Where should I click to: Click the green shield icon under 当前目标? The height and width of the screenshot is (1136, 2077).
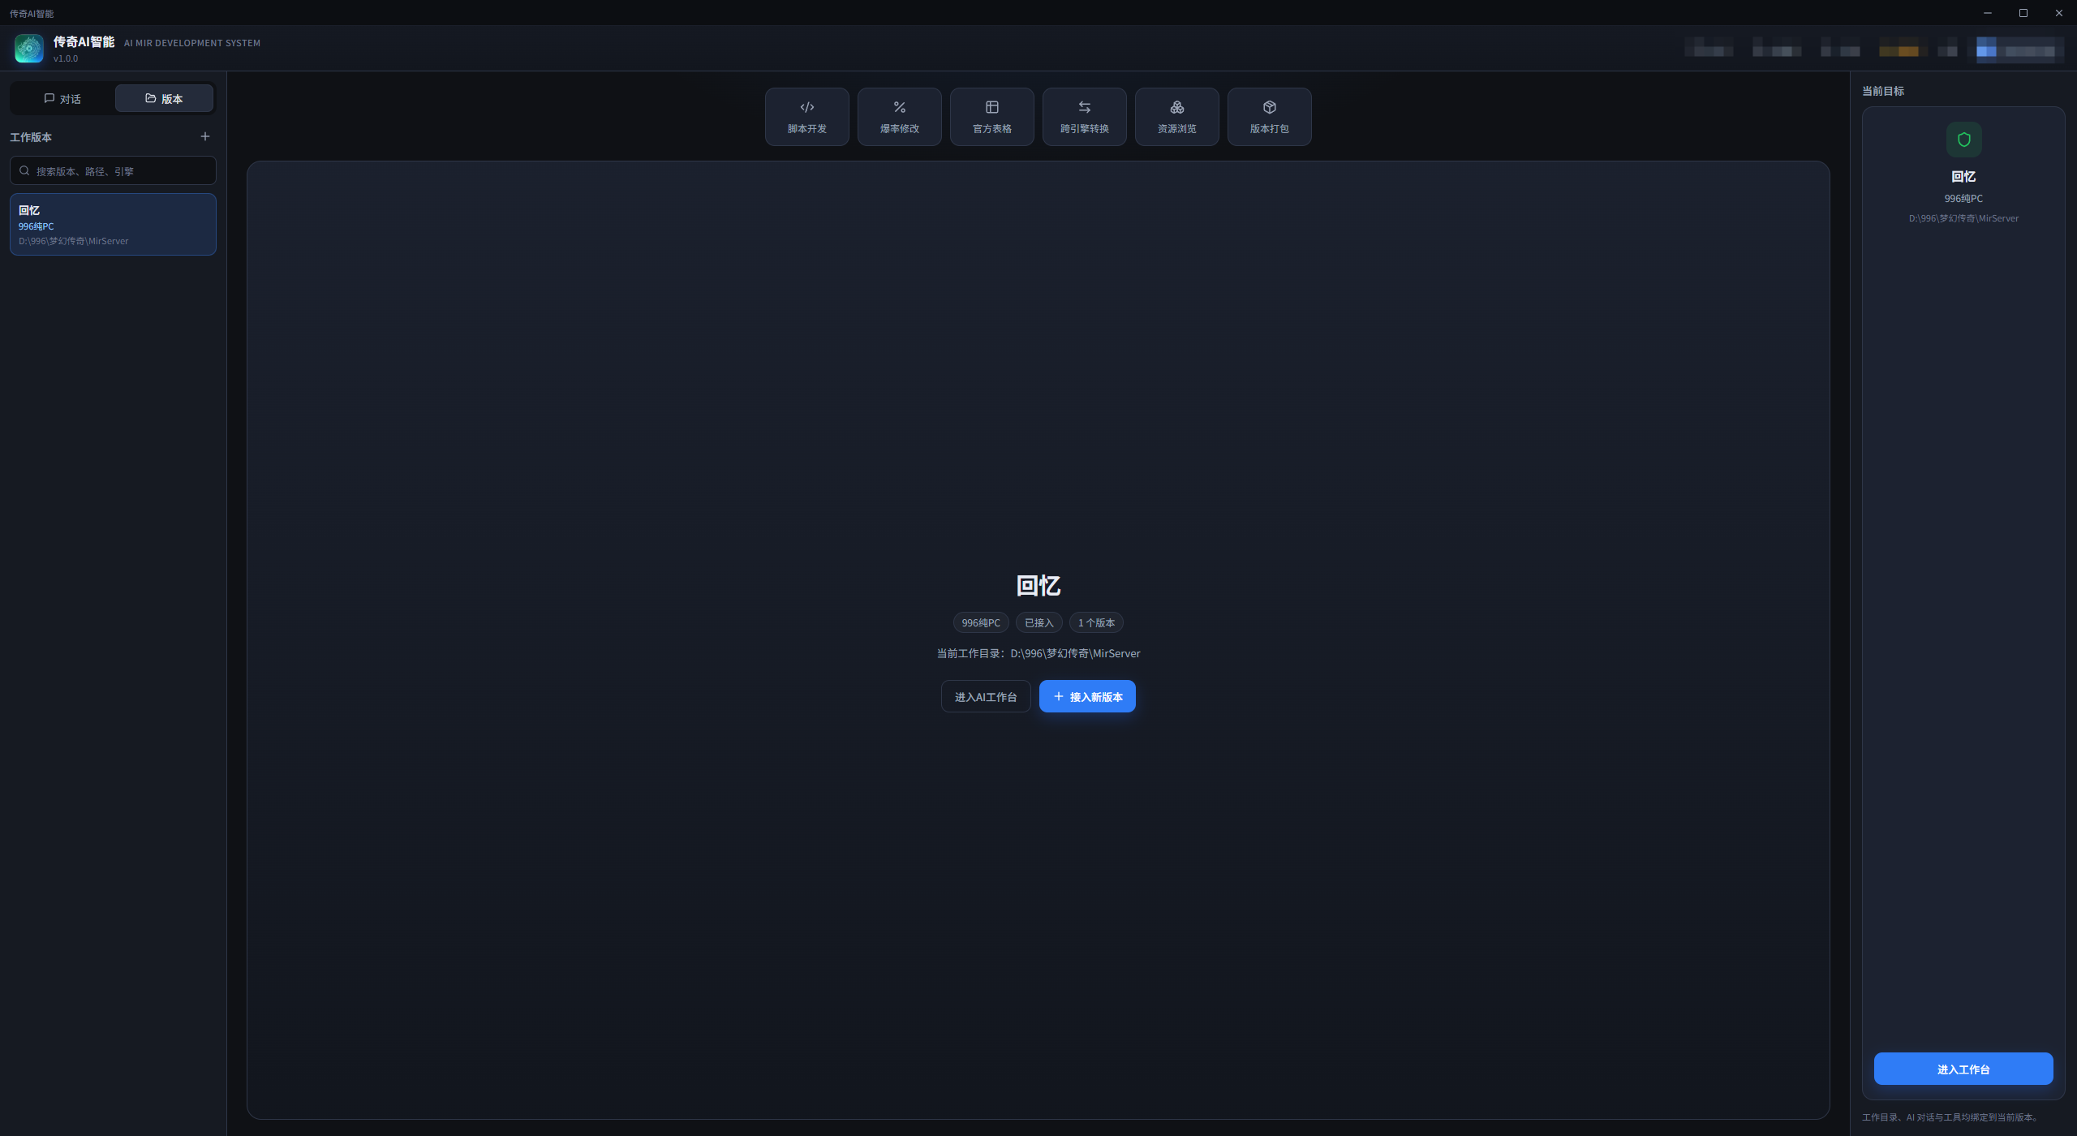[1963, 140]
